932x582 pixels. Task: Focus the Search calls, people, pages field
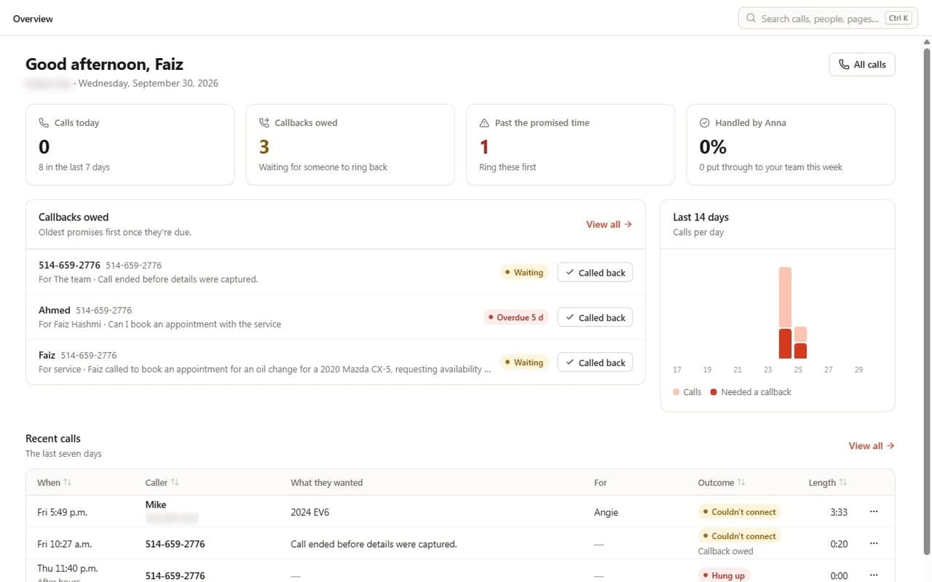(828, 18)
